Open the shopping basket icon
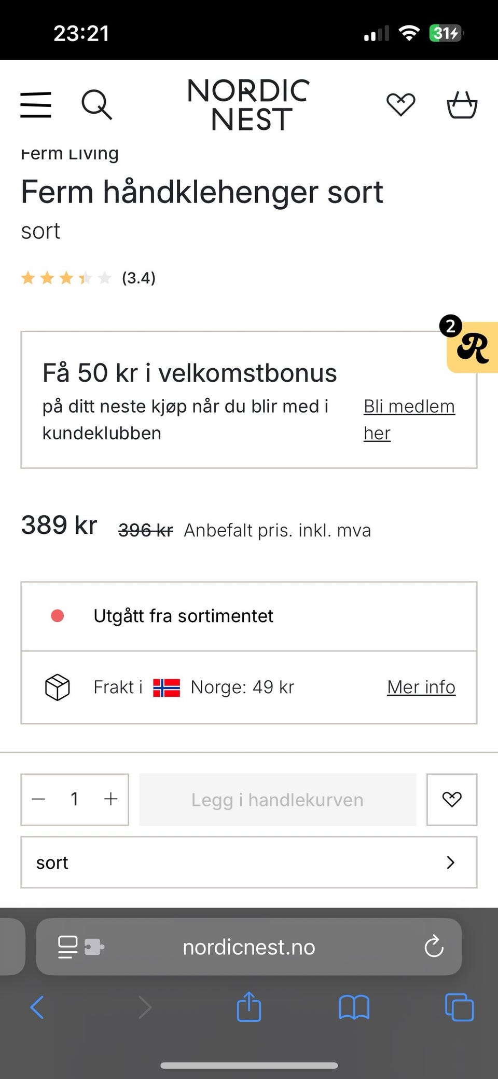This screenshot has height=1079, width=498. coord(462,105)
